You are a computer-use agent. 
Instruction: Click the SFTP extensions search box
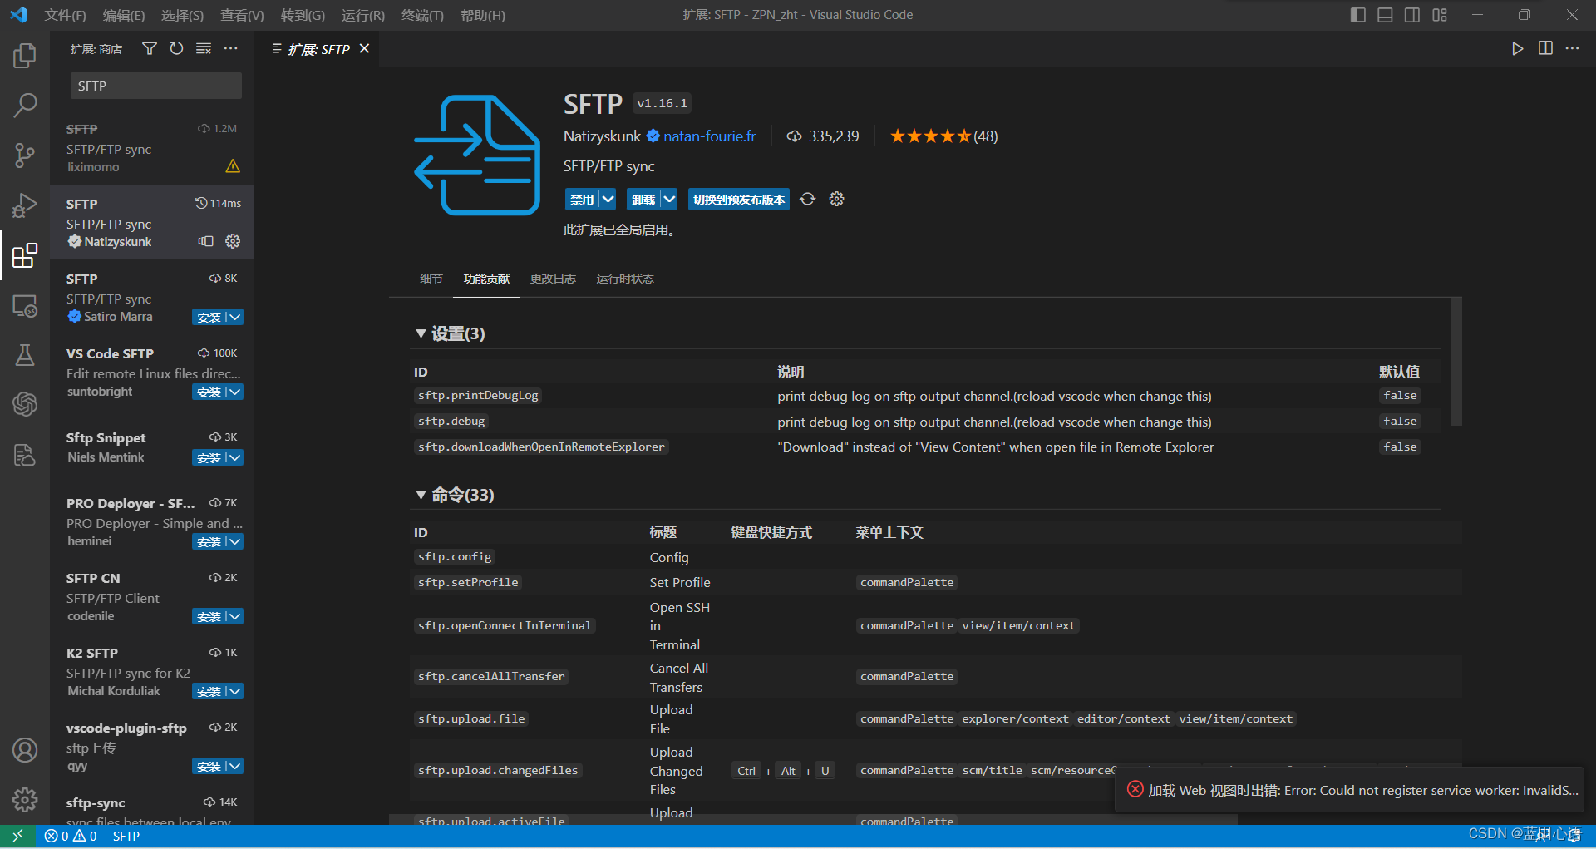[x=155, y=86]
